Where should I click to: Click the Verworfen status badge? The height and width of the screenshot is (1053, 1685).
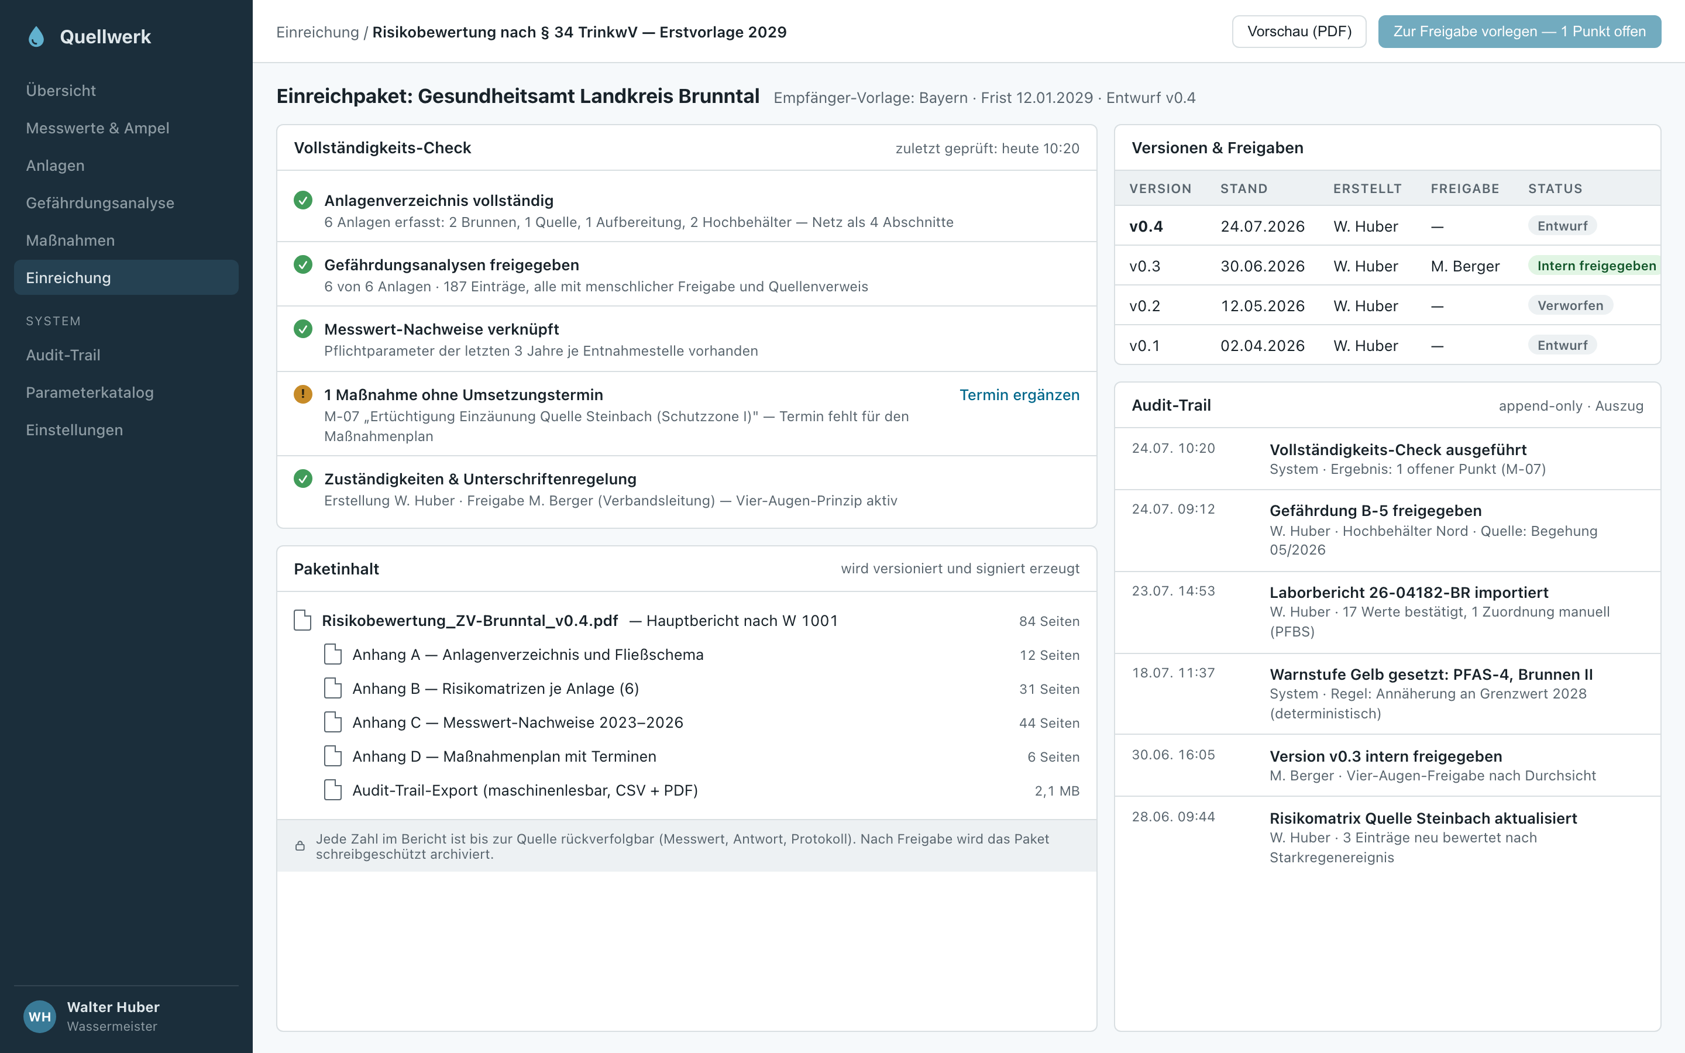tap(1570, 305)
